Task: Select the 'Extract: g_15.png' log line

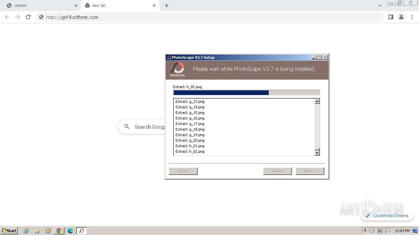Action: coord(190,113)
